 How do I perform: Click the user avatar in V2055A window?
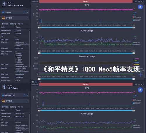coord(4,4)
